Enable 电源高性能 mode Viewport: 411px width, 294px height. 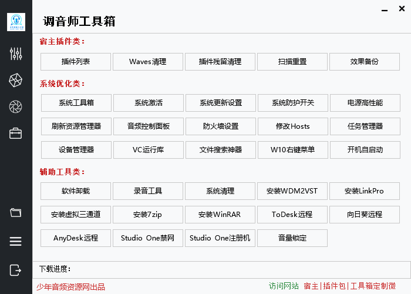(x=365, y=103)
